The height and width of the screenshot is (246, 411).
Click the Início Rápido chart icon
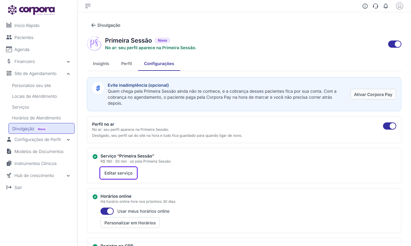coord(9,25)
